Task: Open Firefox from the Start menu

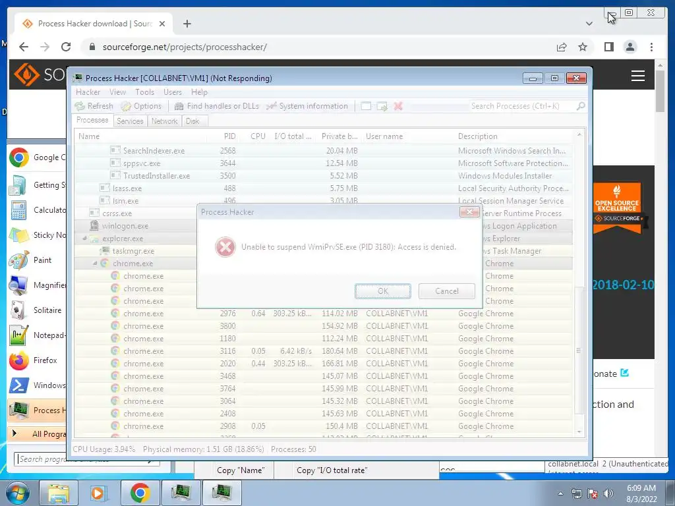Action: point(36,360)
